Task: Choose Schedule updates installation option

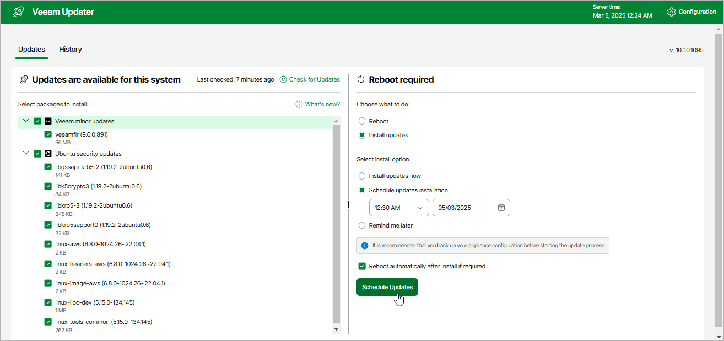Action: point(362,190)
